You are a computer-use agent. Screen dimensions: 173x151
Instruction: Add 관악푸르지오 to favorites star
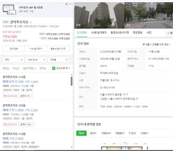pos(31,22)
